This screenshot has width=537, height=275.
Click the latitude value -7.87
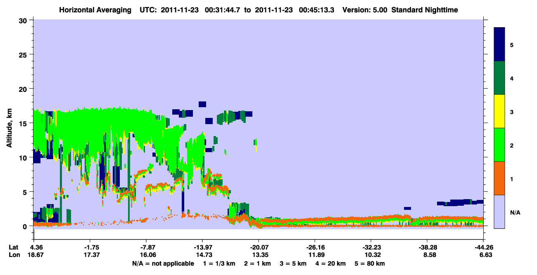coord(147,247)
